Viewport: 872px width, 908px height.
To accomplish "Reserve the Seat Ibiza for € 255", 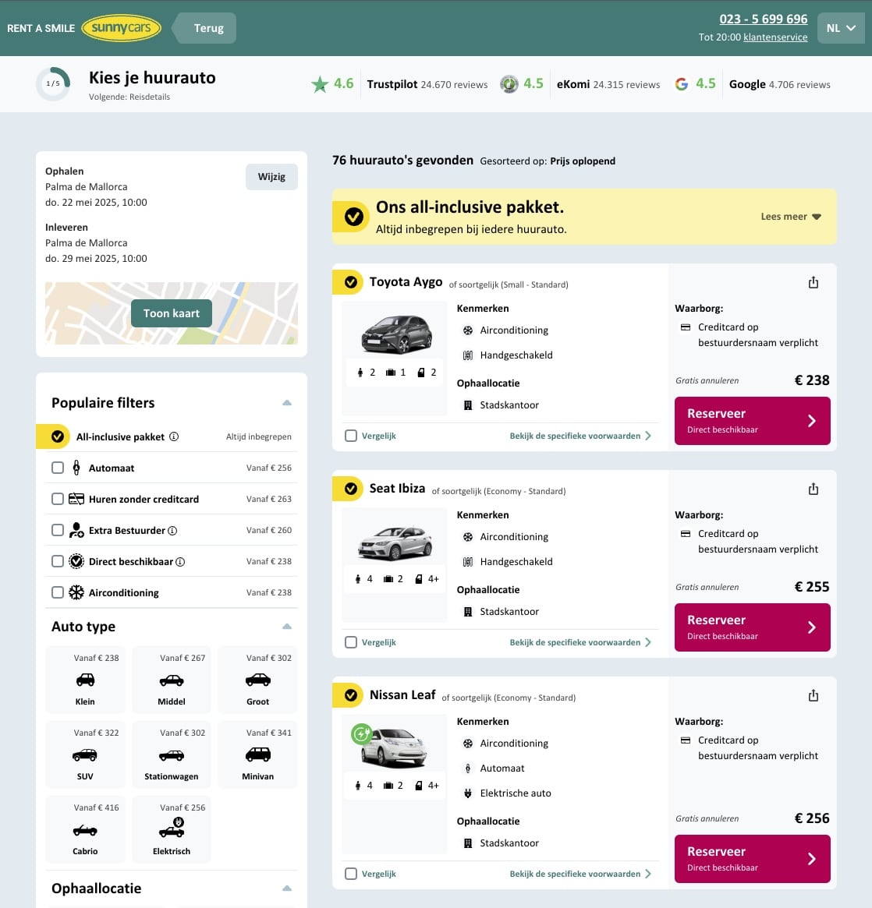I will click(752, 627).
